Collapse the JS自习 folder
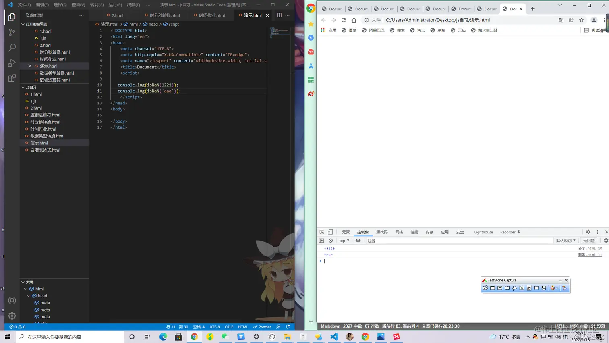 coord(23,87)
